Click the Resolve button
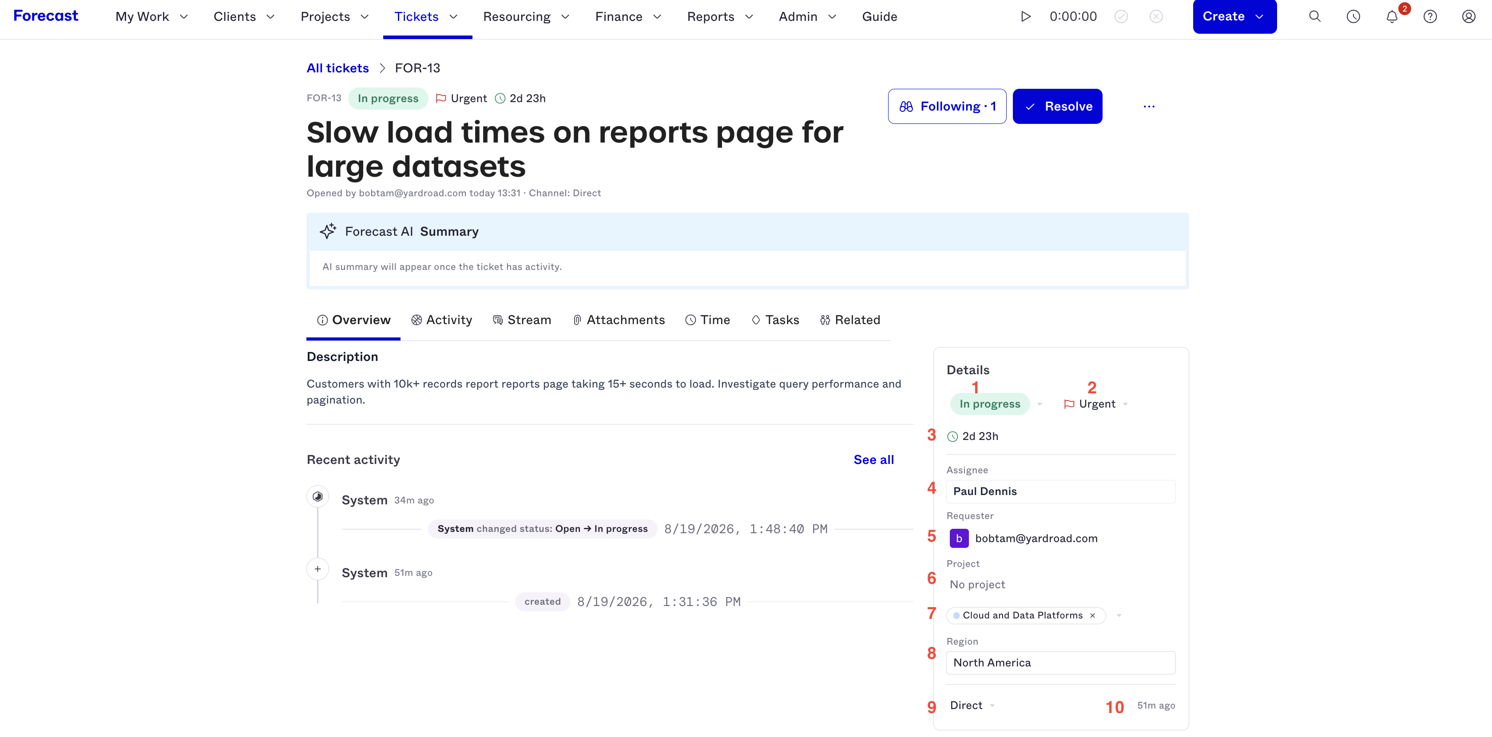Viewport: 1492px width, 737px height. coord(1058,107)
